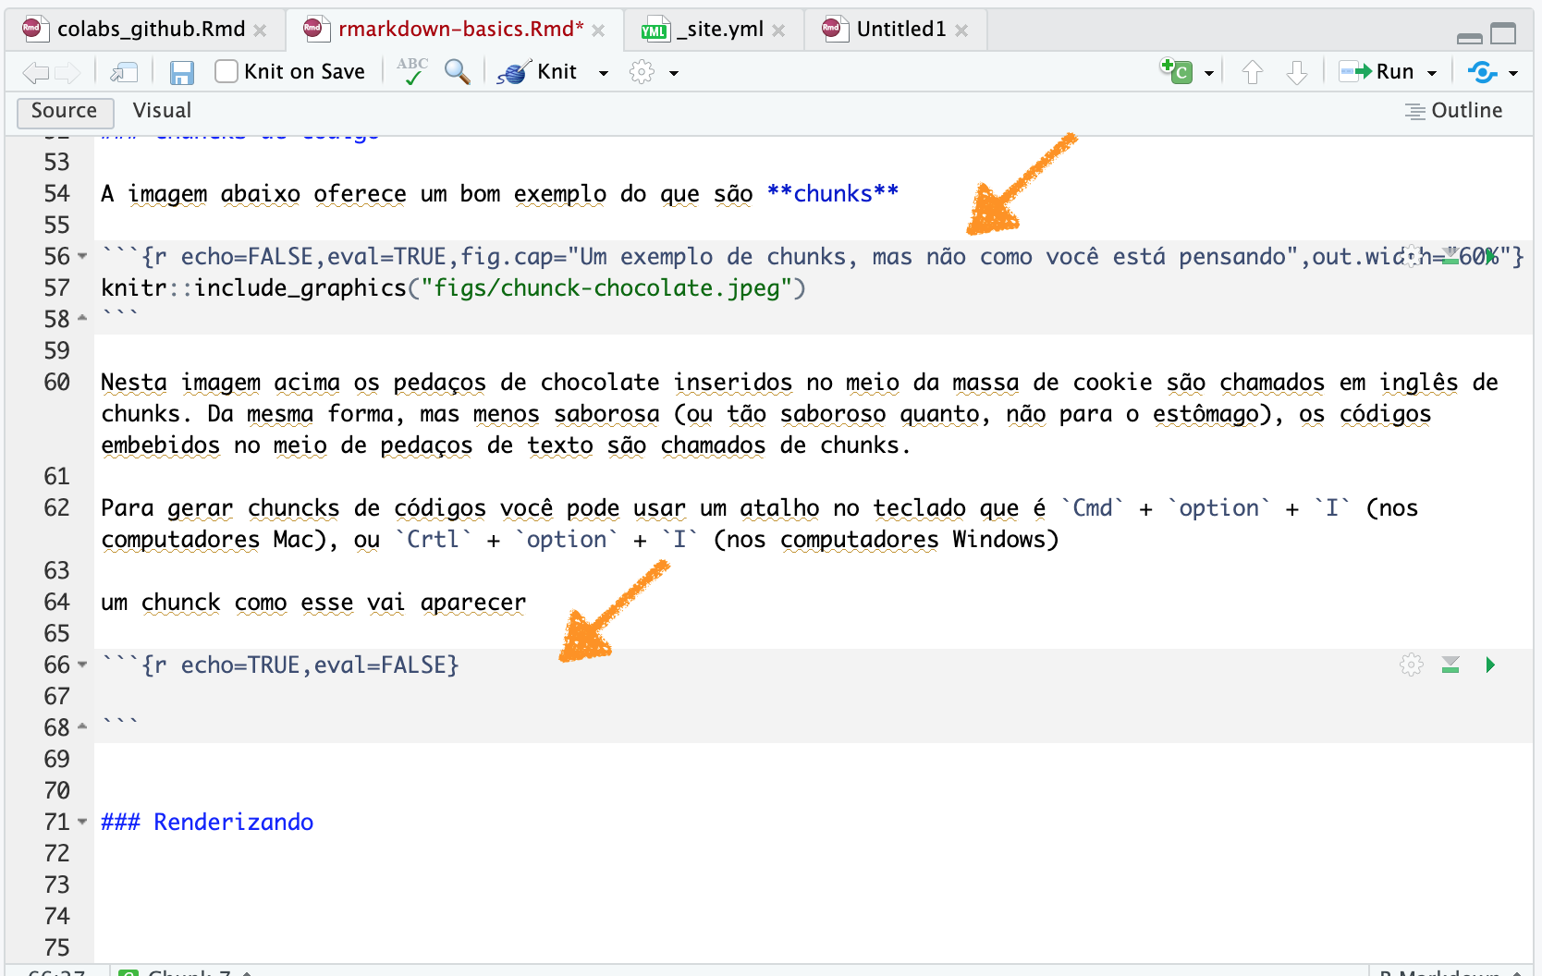Open insert chunk language dropdown
1542x976 pixels.
coord(1209,73)
